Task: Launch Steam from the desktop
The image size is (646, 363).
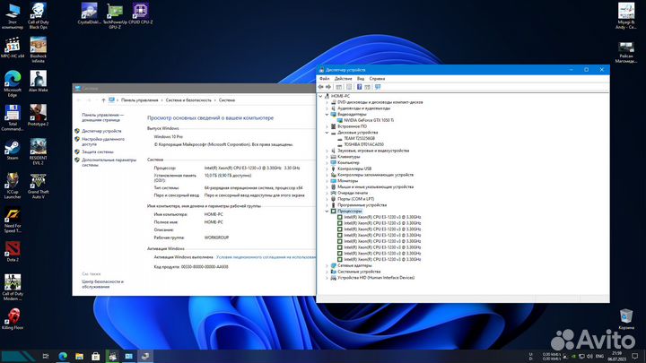Action: pyautogui.click(x=13, y=150)
